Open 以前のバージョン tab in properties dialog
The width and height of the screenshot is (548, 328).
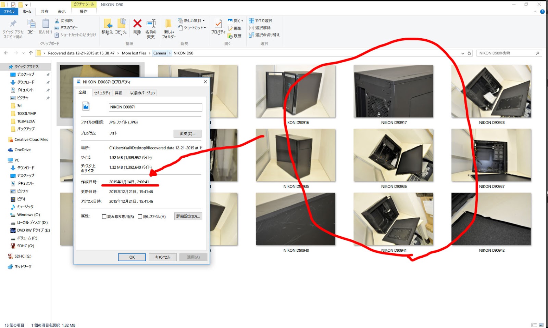142,93
